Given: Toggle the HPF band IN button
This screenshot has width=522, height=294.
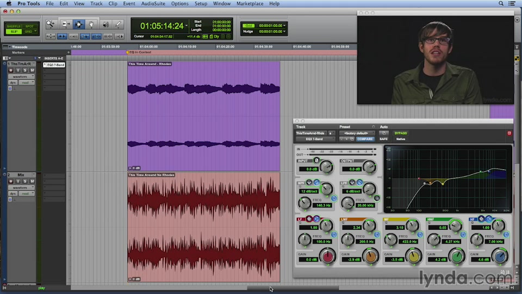Looking at the screenshot, I should (x=334, y=198).
